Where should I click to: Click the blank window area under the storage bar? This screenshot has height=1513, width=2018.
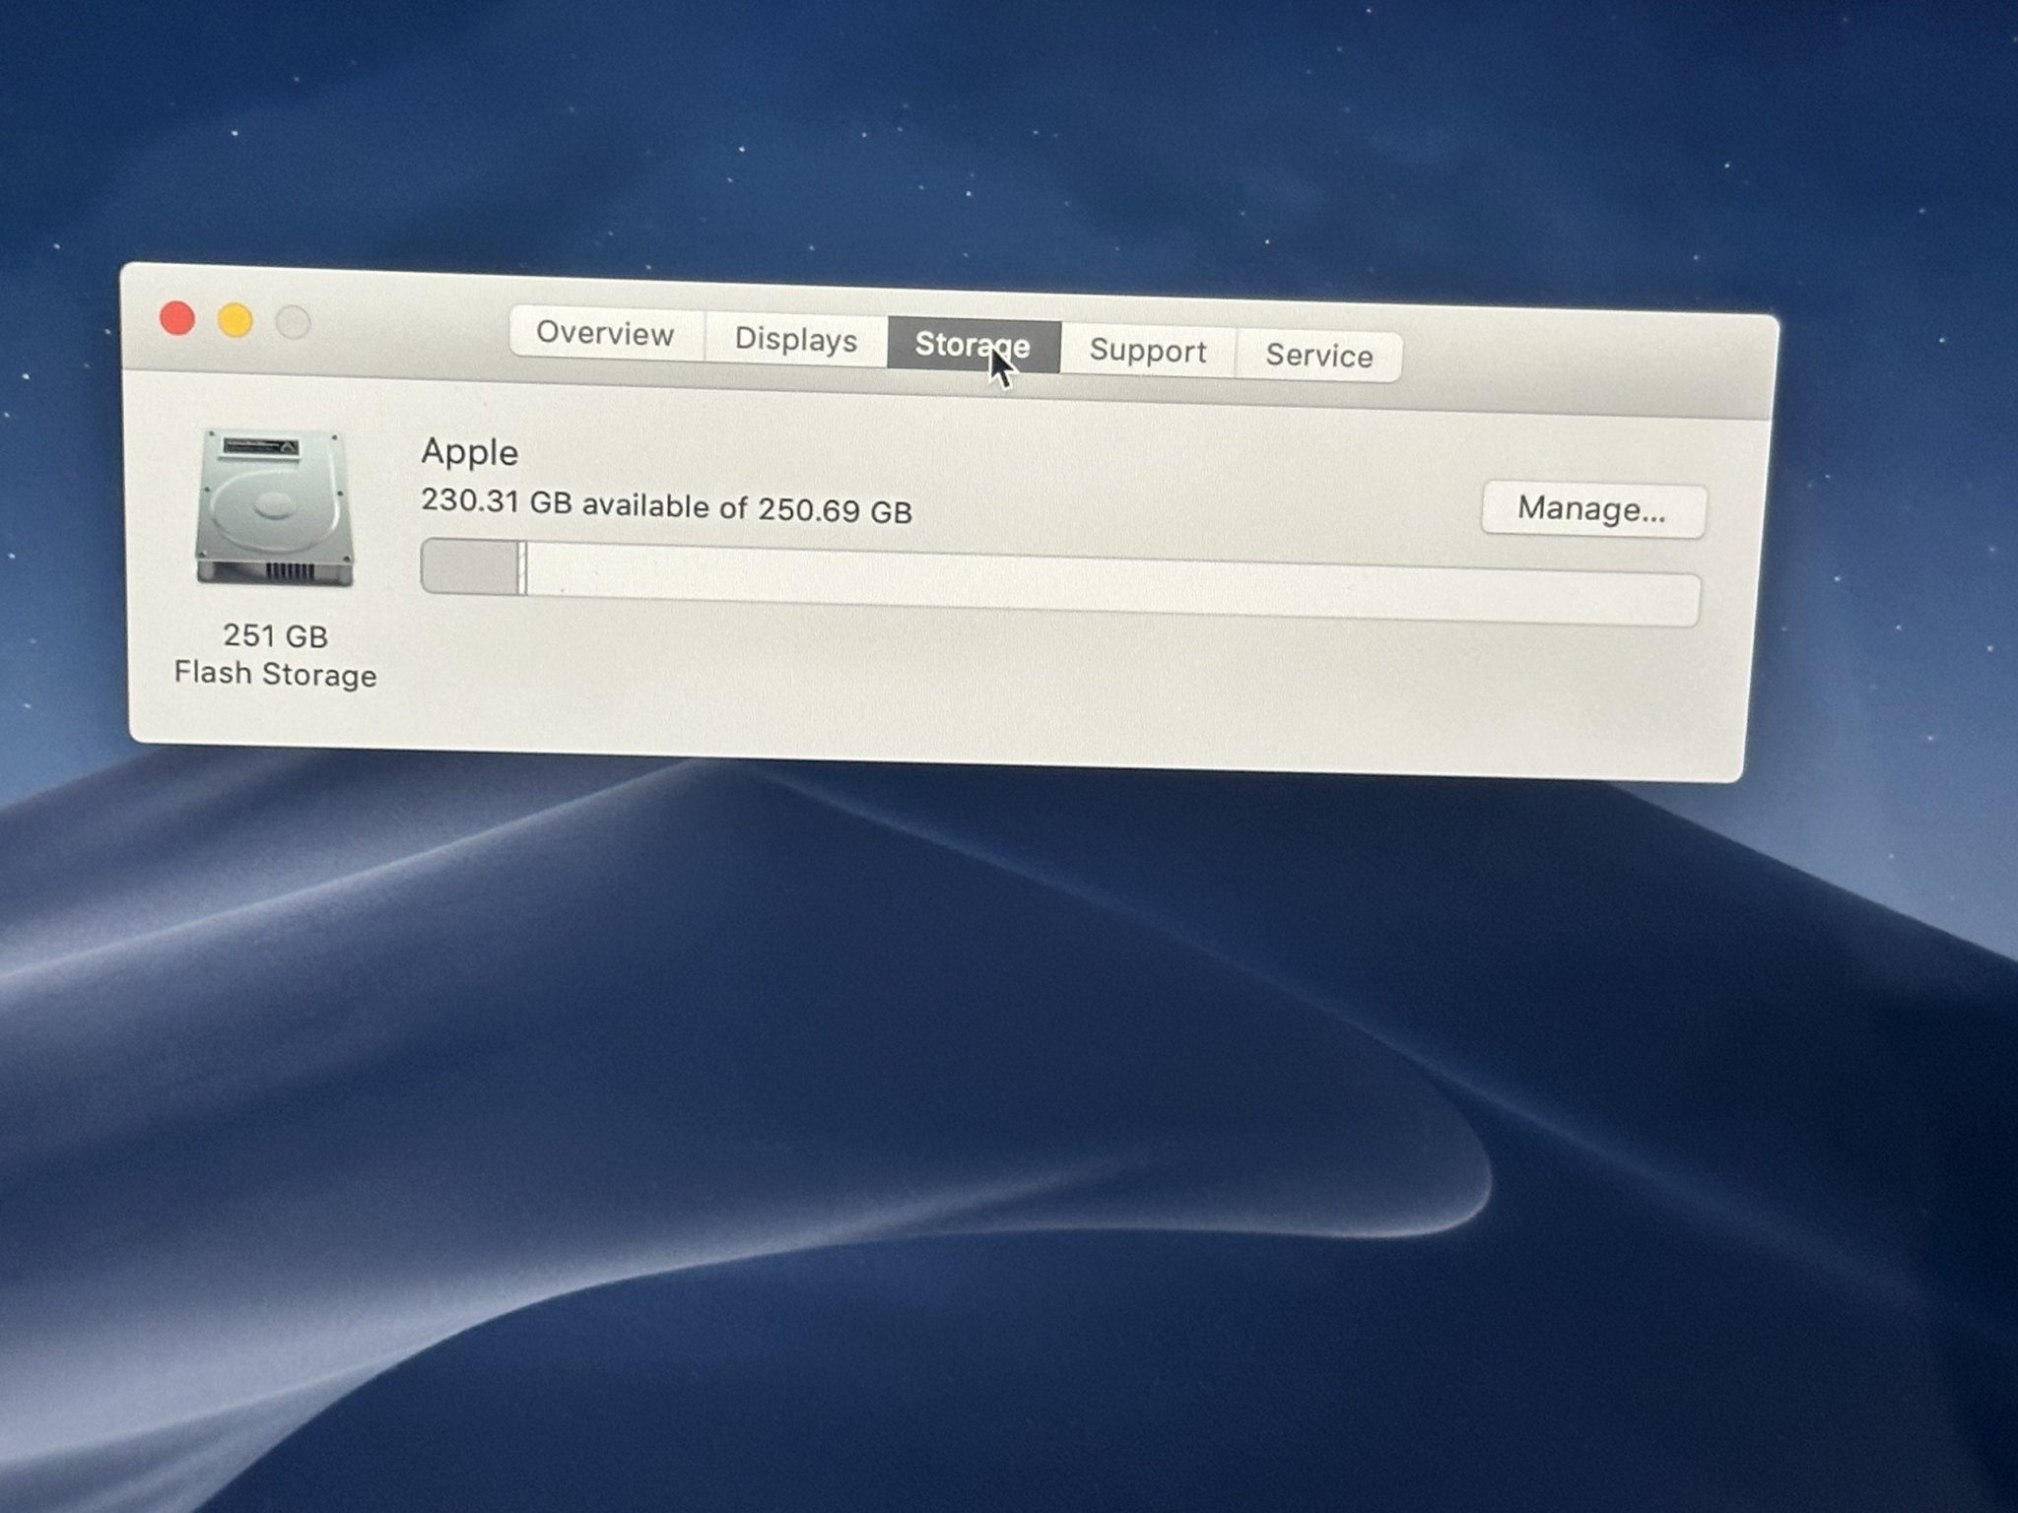pos(985,690)
